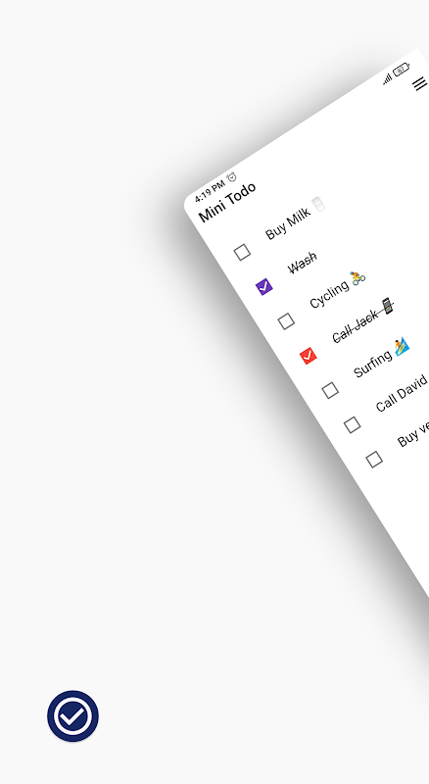Screen dimensions: 429x784
Task: Click the surfer emoji icon
Action: click(x=401, y=346)
